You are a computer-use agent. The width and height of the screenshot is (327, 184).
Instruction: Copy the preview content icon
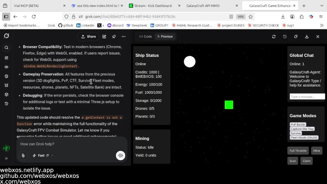[296, 37]
